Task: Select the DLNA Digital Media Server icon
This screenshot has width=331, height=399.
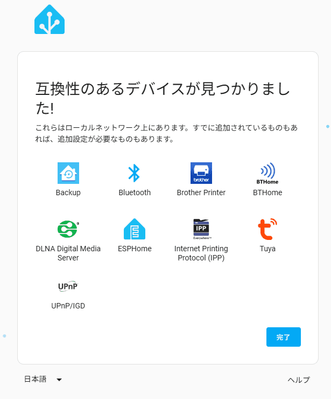Action: pyautogui.click(x=68, y=229)
